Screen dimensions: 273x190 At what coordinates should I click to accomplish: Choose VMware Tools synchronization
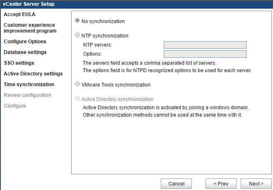(x=77, y=84)
